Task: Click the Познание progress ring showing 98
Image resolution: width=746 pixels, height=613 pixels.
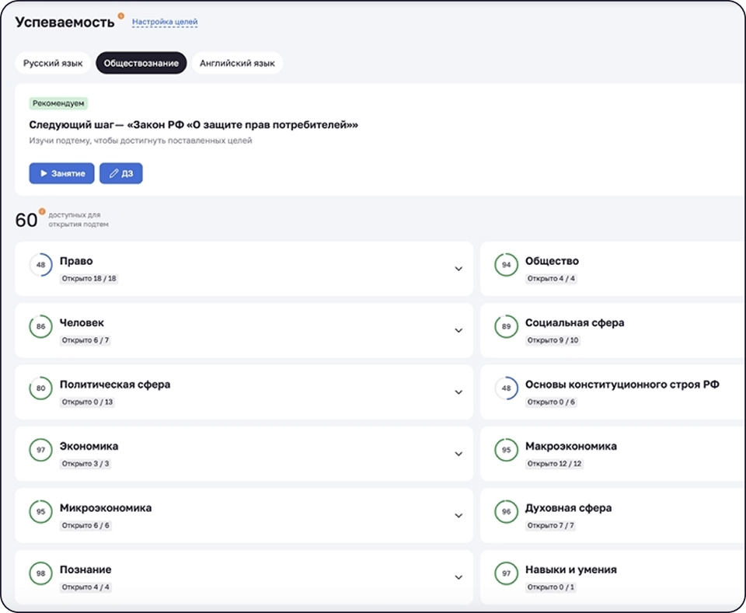Action: point(40,573)
